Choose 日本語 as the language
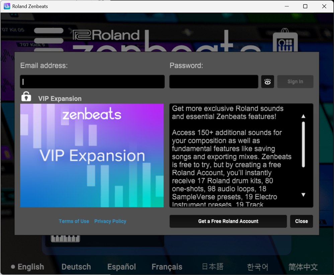 [x=213, y=267]
